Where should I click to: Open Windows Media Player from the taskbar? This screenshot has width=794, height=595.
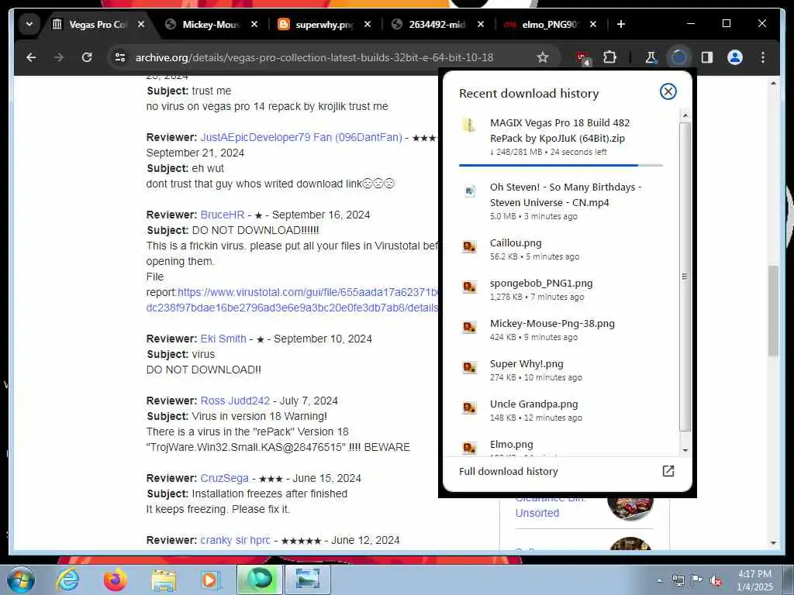point(209,580)
